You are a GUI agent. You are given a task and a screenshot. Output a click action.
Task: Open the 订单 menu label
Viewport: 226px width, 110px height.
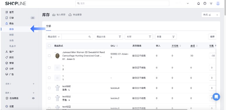(11, 18)
